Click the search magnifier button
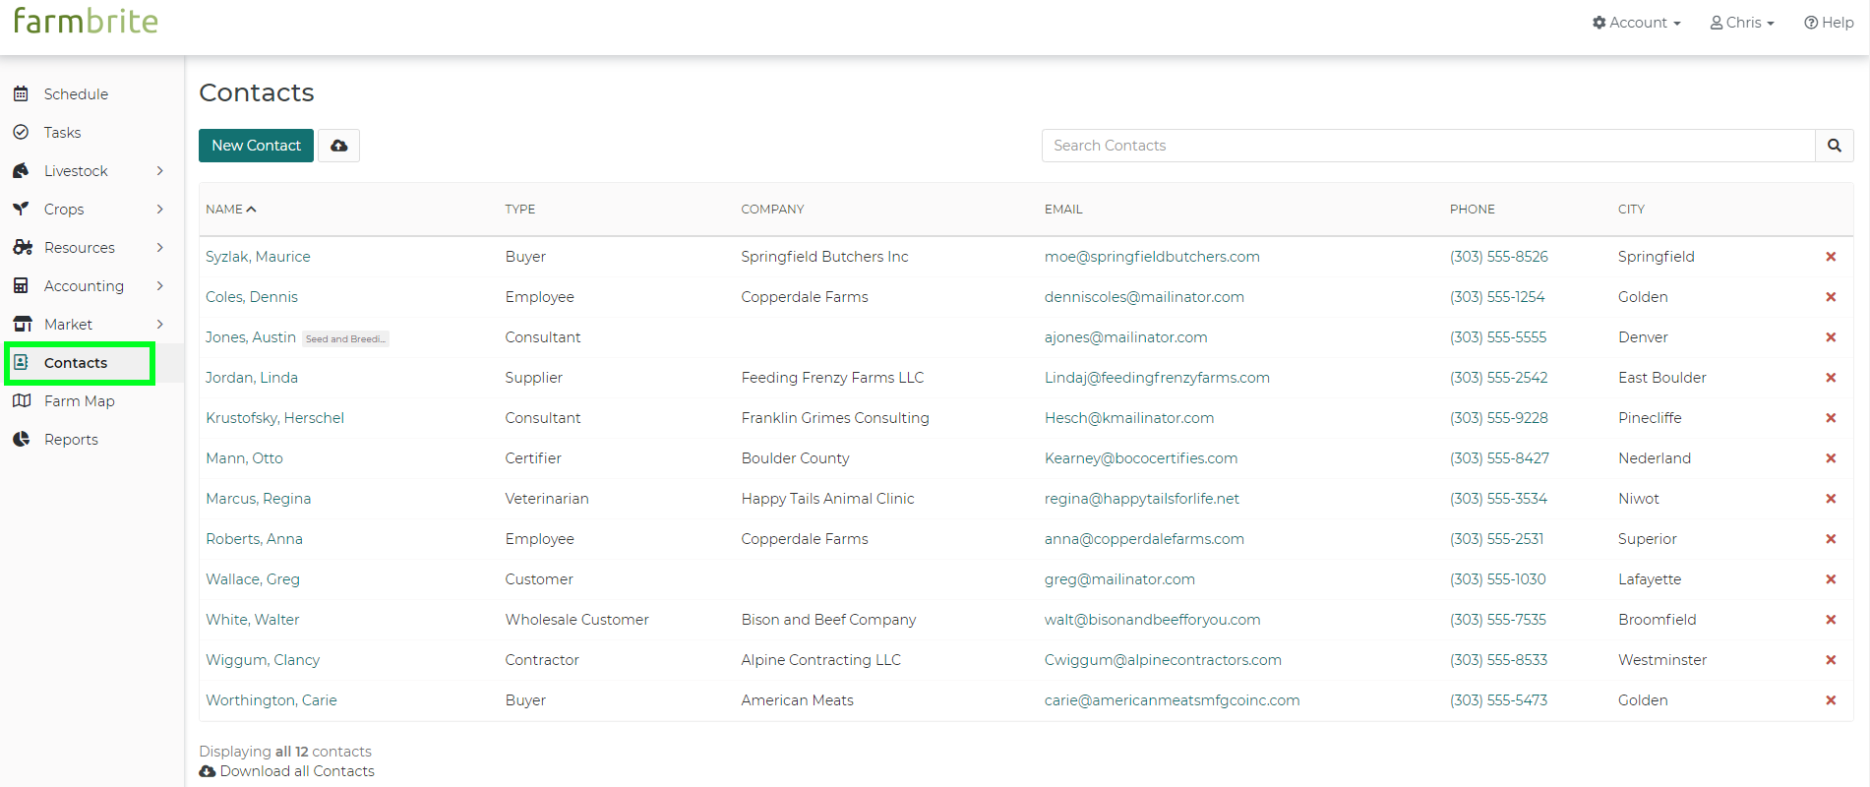The width and height of the screenshot is (1870, 787). [x=1835, y=146]
